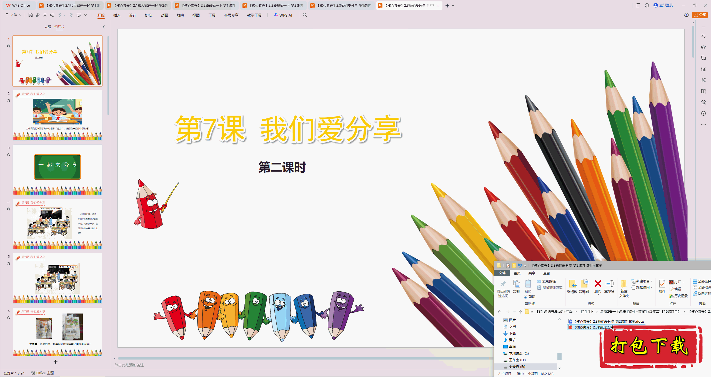Screen dimensions: 711x377
Task: Click the 立即登录 login link
Action: click(663, 5)
